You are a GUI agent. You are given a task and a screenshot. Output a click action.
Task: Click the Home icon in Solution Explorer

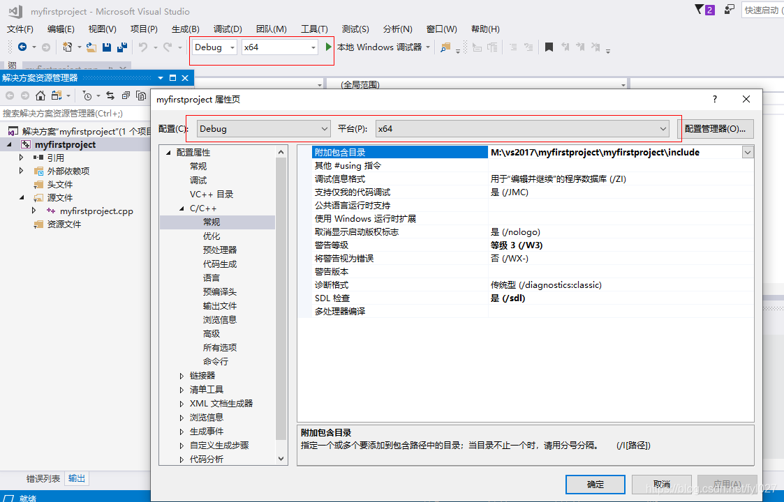click(x=40, y=96)
